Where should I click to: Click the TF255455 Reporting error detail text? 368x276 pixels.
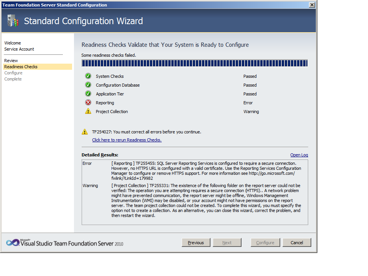[206, 171]
